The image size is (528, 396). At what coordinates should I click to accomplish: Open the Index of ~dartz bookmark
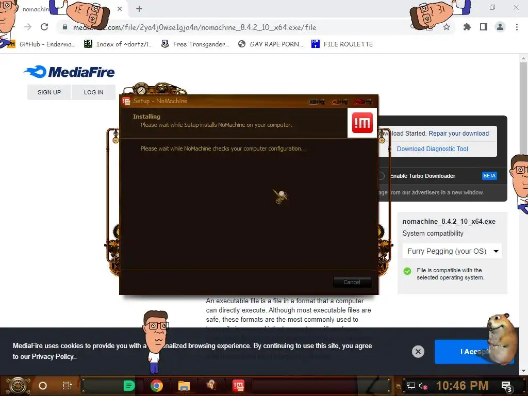[x=118, y=44]
